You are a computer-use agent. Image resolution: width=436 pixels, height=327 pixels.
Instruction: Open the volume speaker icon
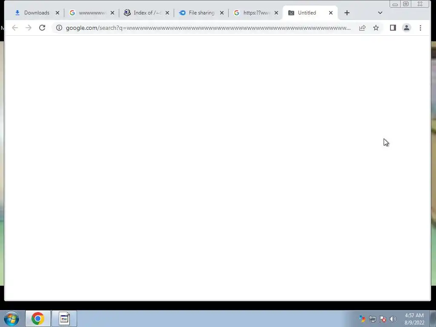tap(393, 319)
